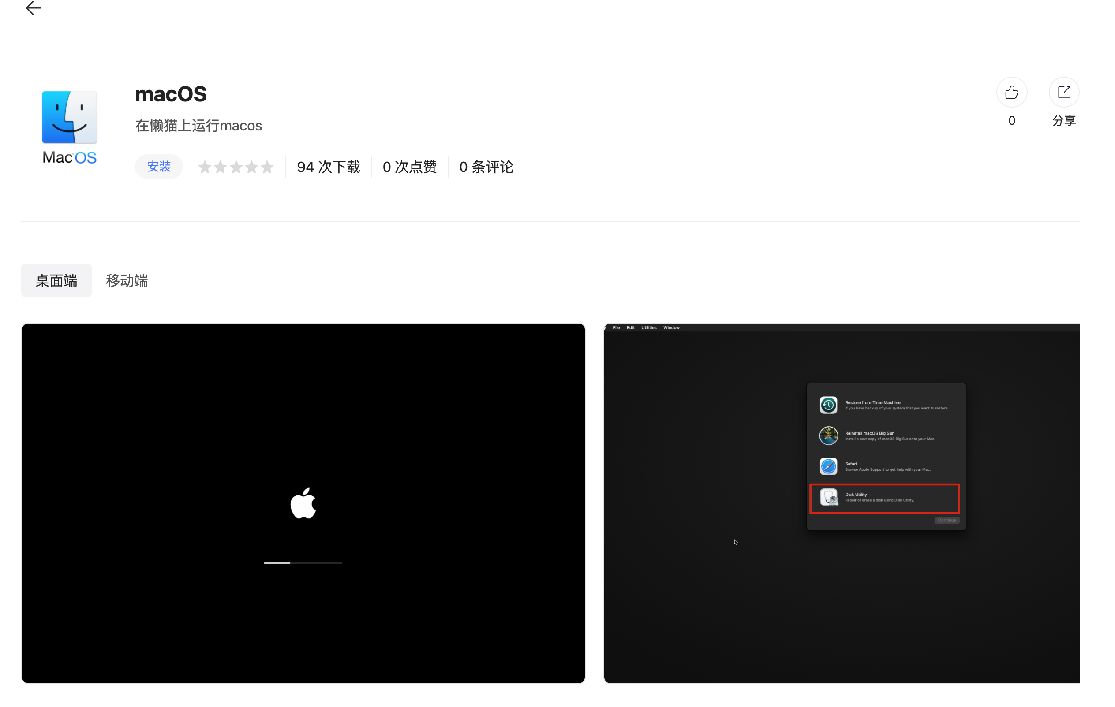
Task: Click the Reinstall macOS Big Sur icon
Action: click(828, 435)
